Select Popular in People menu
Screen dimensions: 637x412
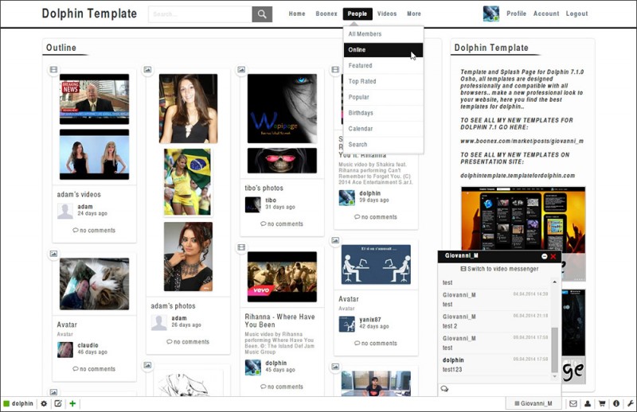click(383, 97)
